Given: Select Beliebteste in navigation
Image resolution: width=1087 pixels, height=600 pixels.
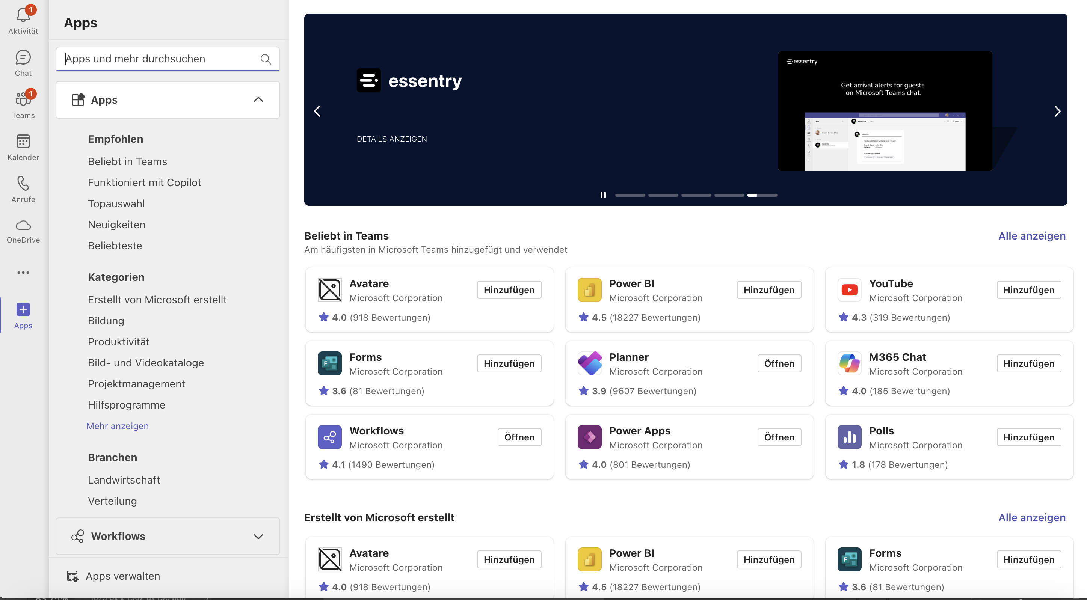Looking at the screenshot, I should [115, 246].
